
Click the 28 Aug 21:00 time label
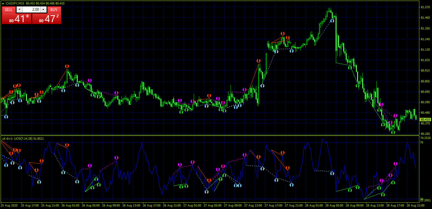pos(416,206)
